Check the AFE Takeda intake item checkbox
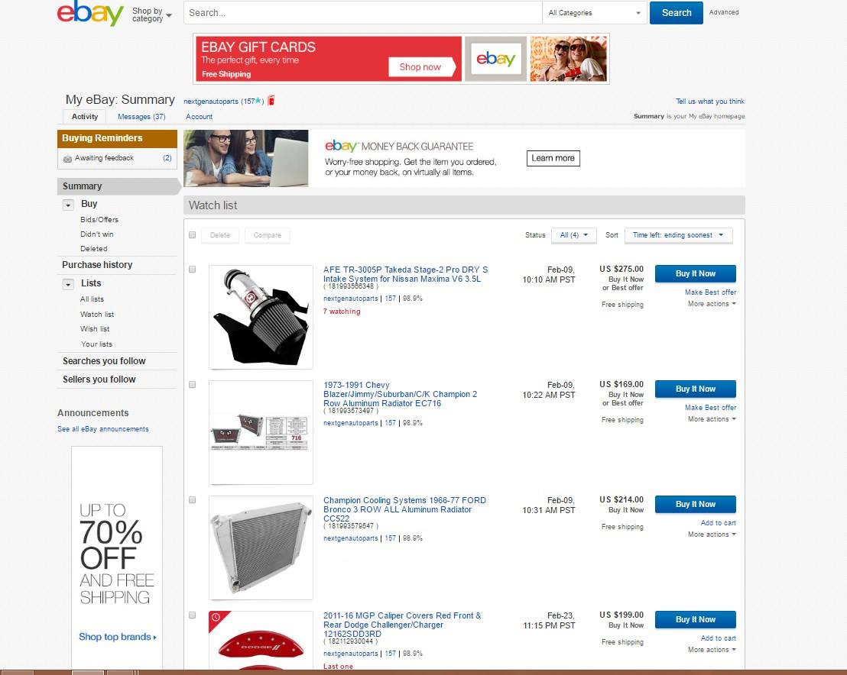This screenshot has height=675, width=847. pyautogui.click(x=193, y=270)
